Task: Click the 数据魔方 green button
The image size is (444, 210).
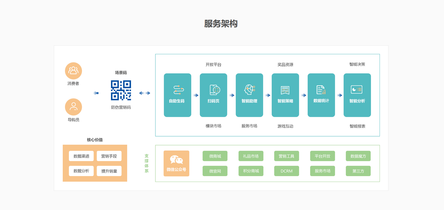Action: pos(358,156)
